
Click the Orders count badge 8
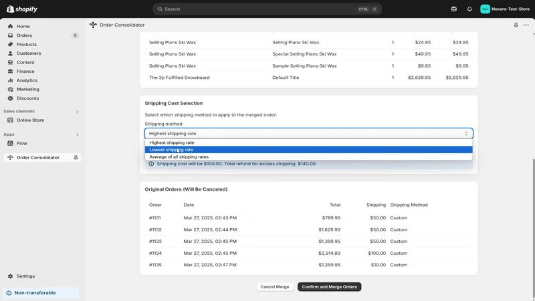point(75,35)
